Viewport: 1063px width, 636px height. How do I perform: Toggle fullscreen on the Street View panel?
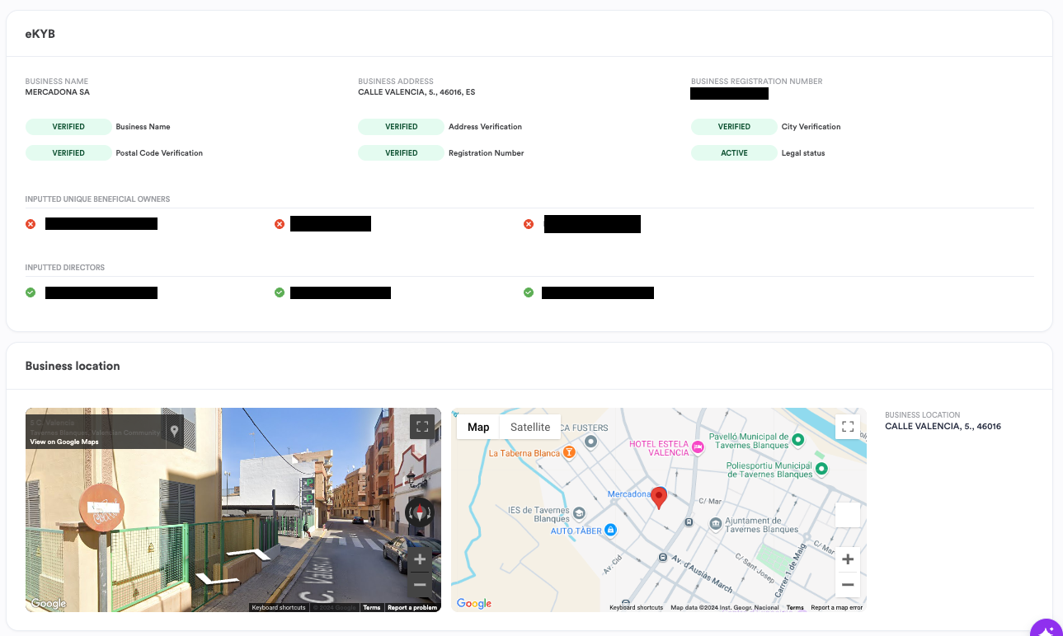click(422, 427)
